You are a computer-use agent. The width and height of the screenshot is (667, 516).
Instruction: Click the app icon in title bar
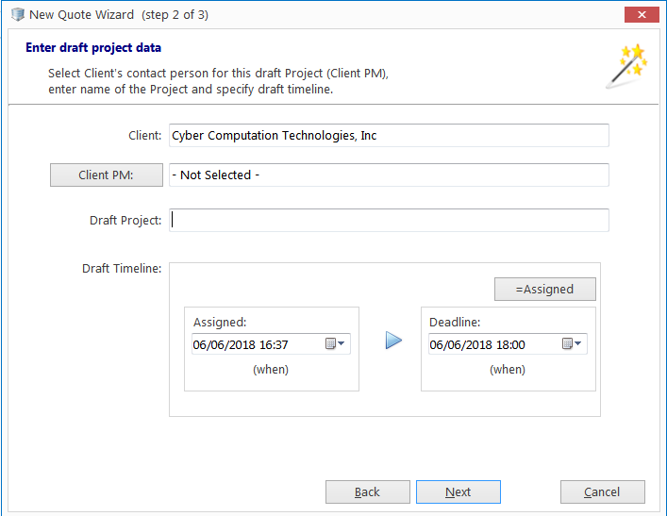click(18, 14)
